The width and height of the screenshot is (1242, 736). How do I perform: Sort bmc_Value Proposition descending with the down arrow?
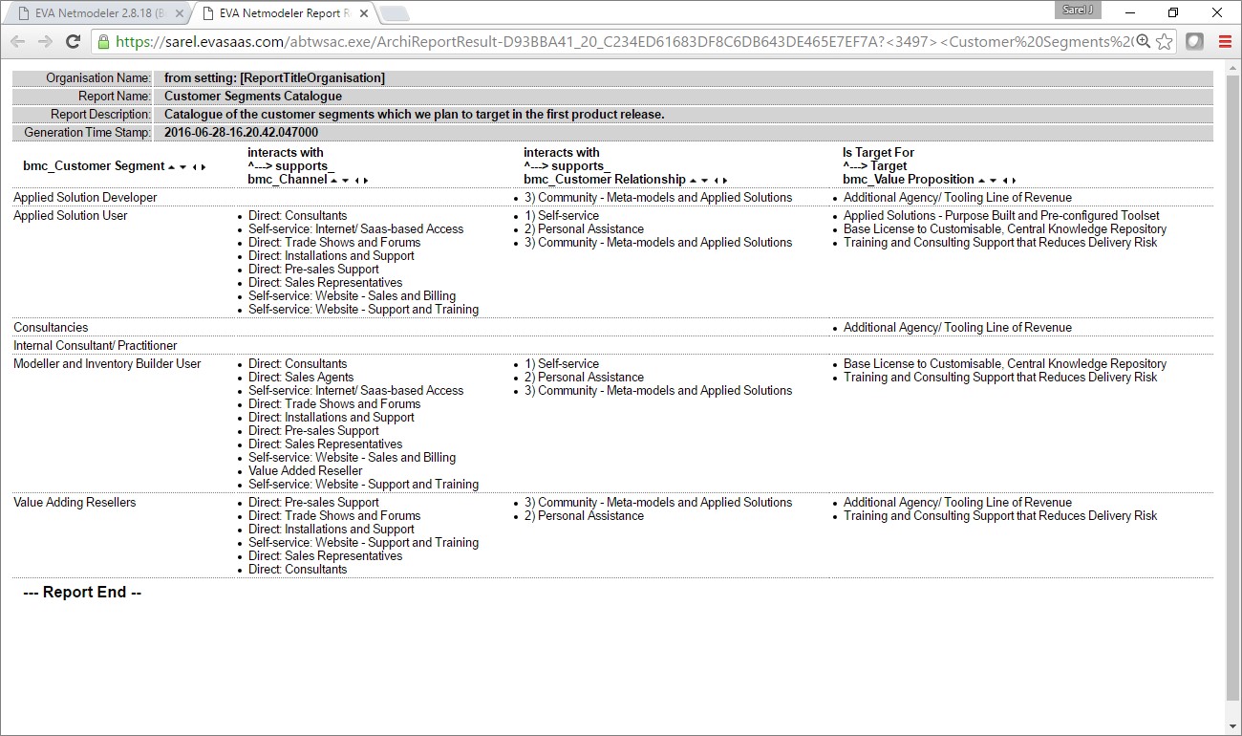tap(993, 181)
